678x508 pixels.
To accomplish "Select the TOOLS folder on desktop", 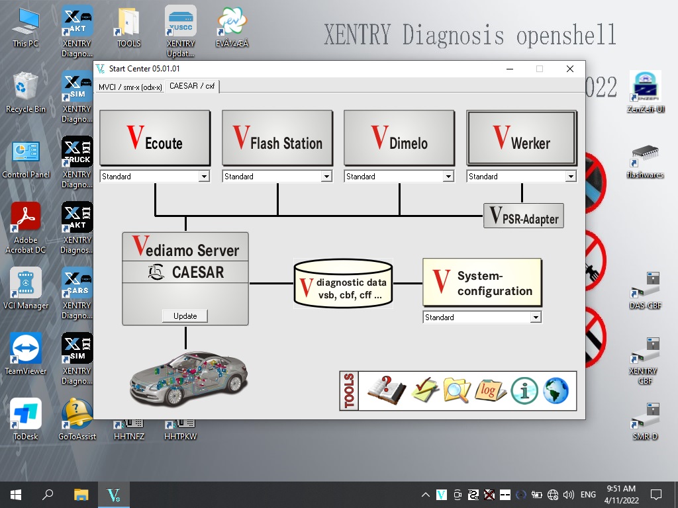I will click(x=128, y=28).
